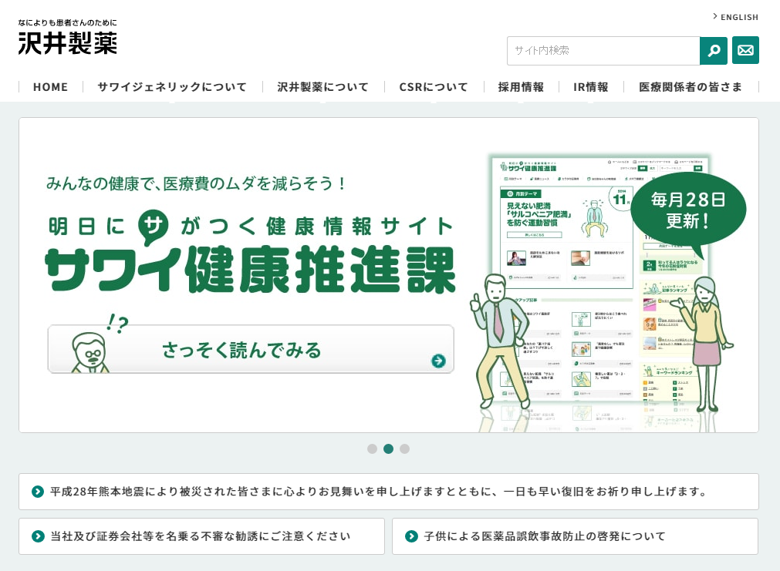
Task: Click the search magnifier button
Action: [714, 50]
